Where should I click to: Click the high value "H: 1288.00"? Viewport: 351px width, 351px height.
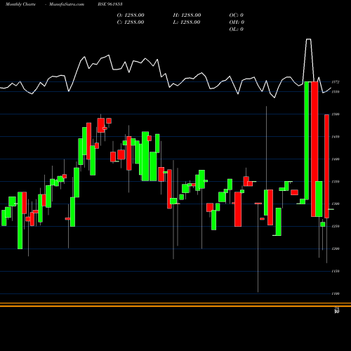click(x=187, y=15)
